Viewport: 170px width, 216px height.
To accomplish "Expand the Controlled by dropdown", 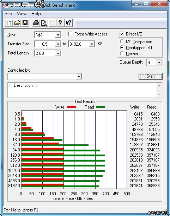I will coord(79,76).
